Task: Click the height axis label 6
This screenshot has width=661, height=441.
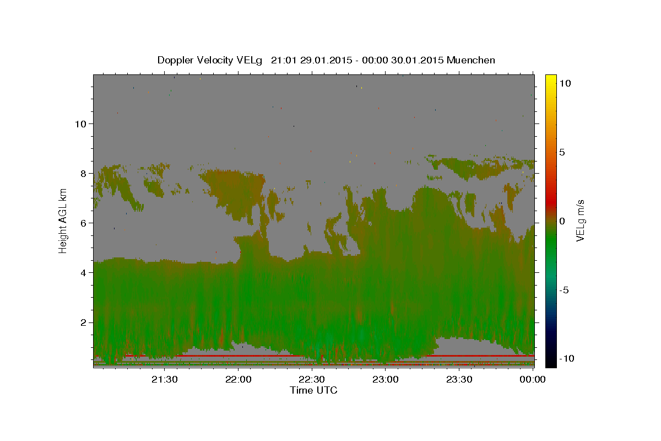Action: (x=83, y=223)
